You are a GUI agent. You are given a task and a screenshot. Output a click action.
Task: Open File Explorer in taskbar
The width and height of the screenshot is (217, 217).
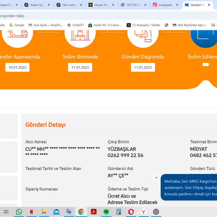(44, 212)
